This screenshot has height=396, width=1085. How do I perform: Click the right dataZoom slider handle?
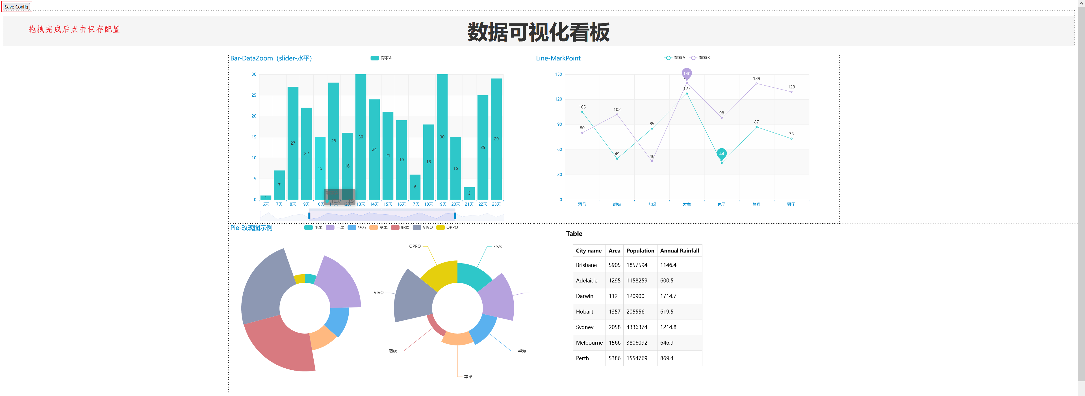click(455, 216)
